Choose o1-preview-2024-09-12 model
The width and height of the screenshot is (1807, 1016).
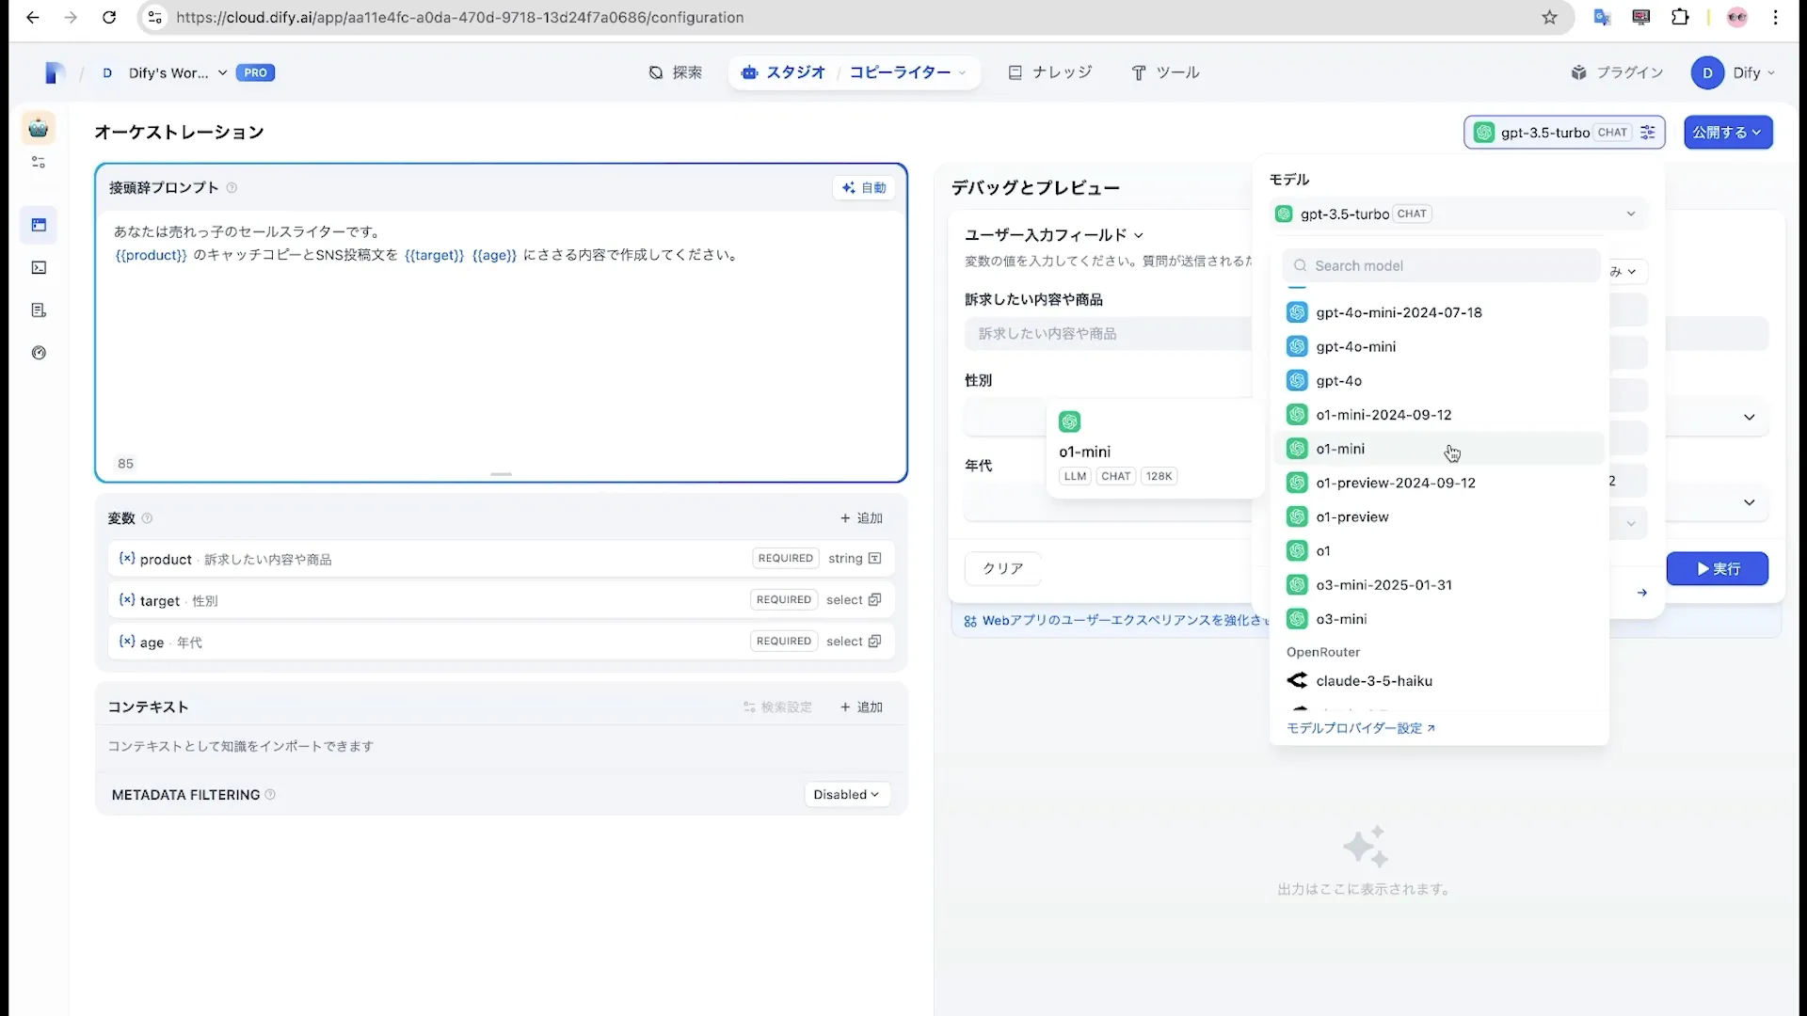tap(1439, 483)
